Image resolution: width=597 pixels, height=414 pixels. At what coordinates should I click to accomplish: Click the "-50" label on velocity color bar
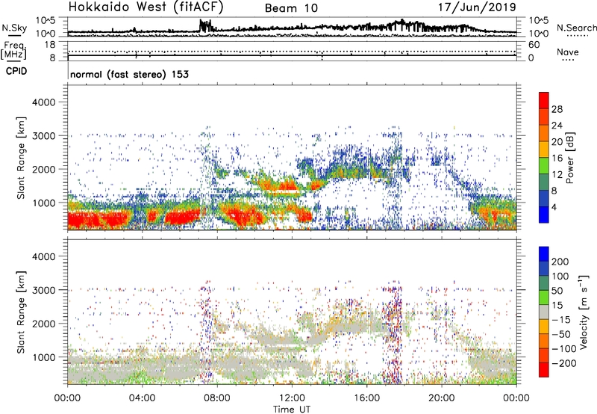click(560, 334)
